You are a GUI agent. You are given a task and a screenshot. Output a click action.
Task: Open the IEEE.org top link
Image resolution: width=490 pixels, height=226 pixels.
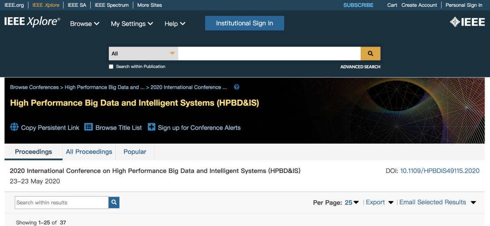pyautogui.click(x=14, y=5)
